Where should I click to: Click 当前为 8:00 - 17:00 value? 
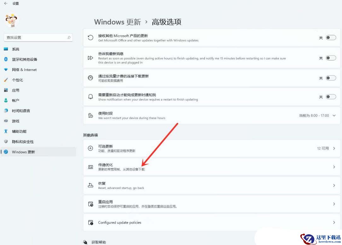coord(314,116)
